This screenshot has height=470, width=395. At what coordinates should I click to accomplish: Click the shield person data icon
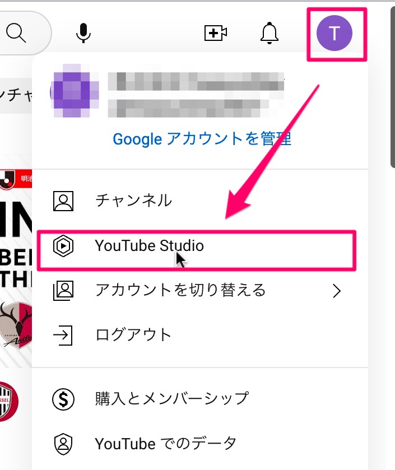click(63, 444)
